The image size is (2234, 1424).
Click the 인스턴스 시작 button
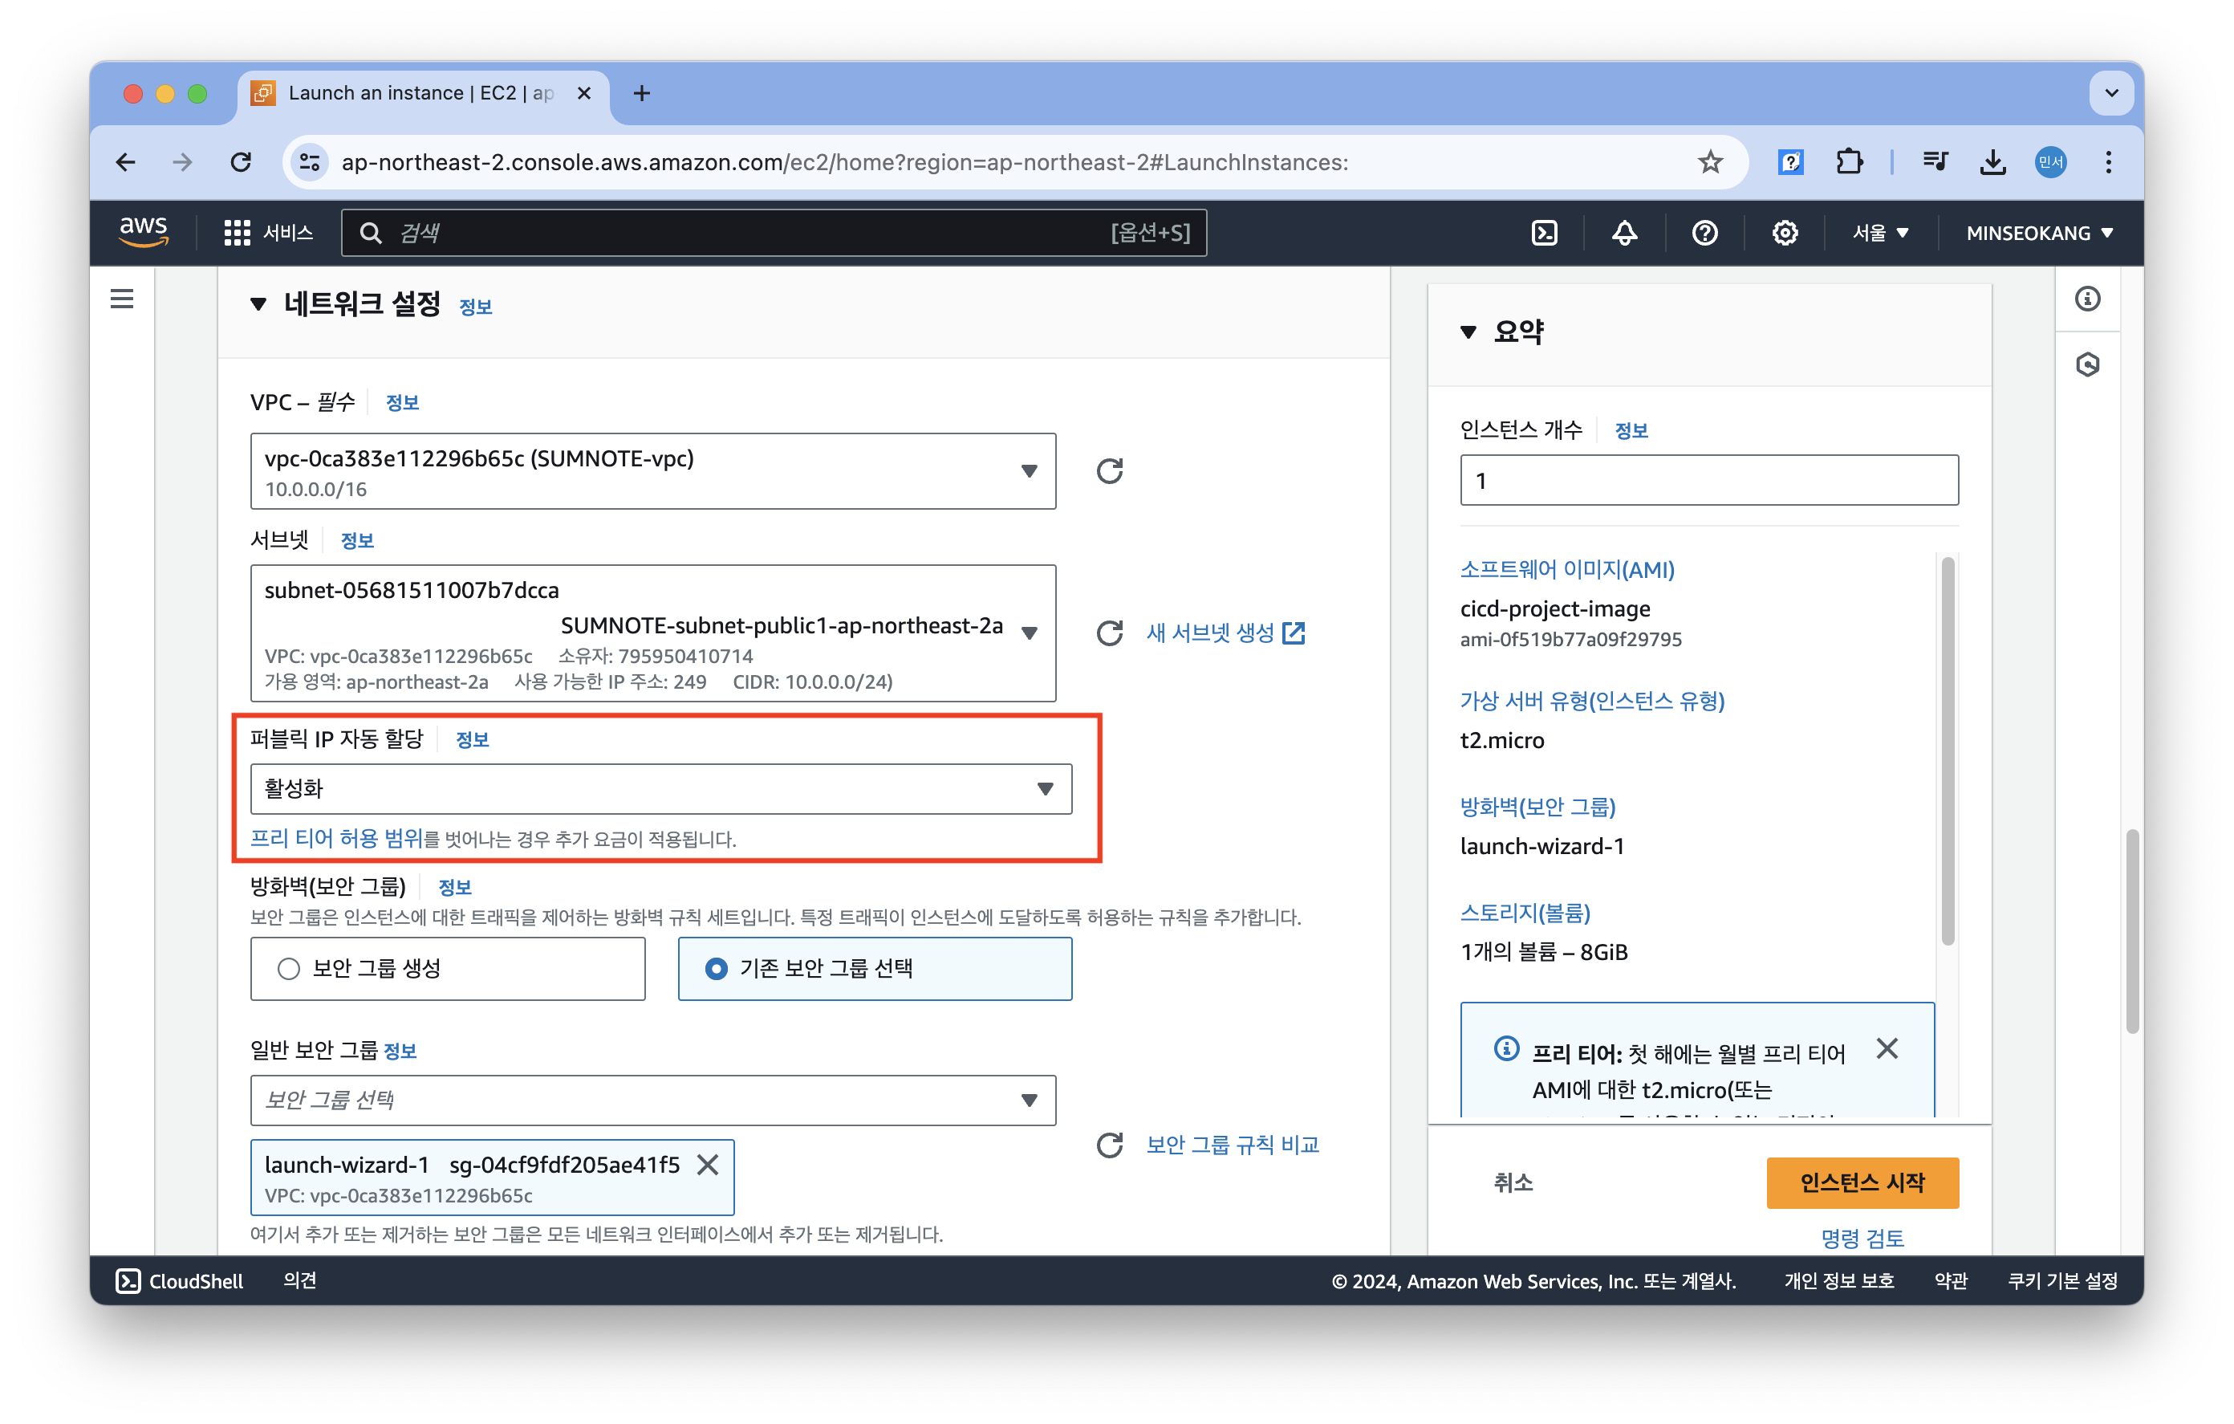pyautogui.click(x=1861, y=1182)
